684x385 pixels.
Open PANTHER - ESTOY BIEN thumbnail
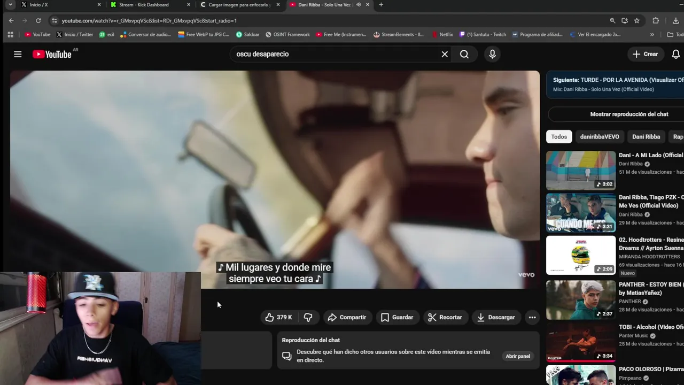point(581,300)
